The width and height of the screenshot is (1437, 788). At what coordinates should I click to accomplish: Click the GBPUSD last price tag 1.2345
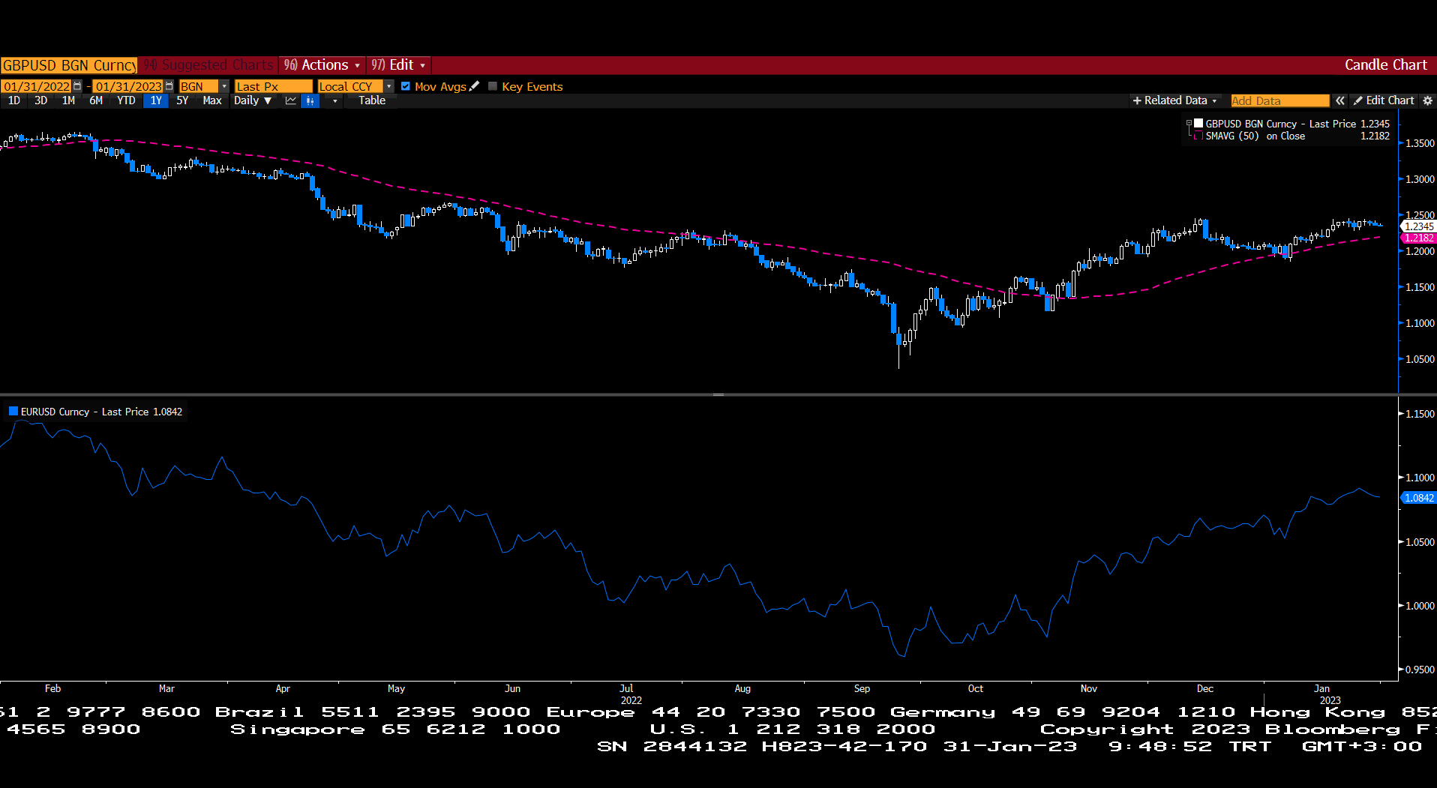click(1418, 226)
